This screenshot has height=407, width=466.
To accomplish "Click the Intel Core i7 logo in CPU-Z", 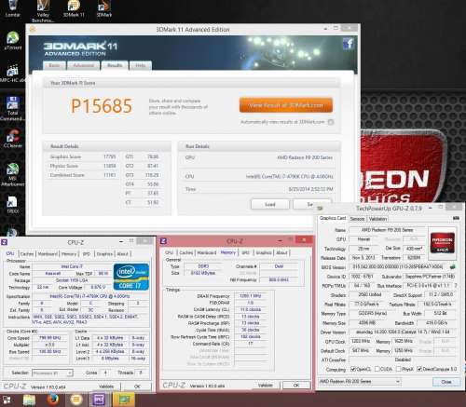I will click(x=130, y=277).
